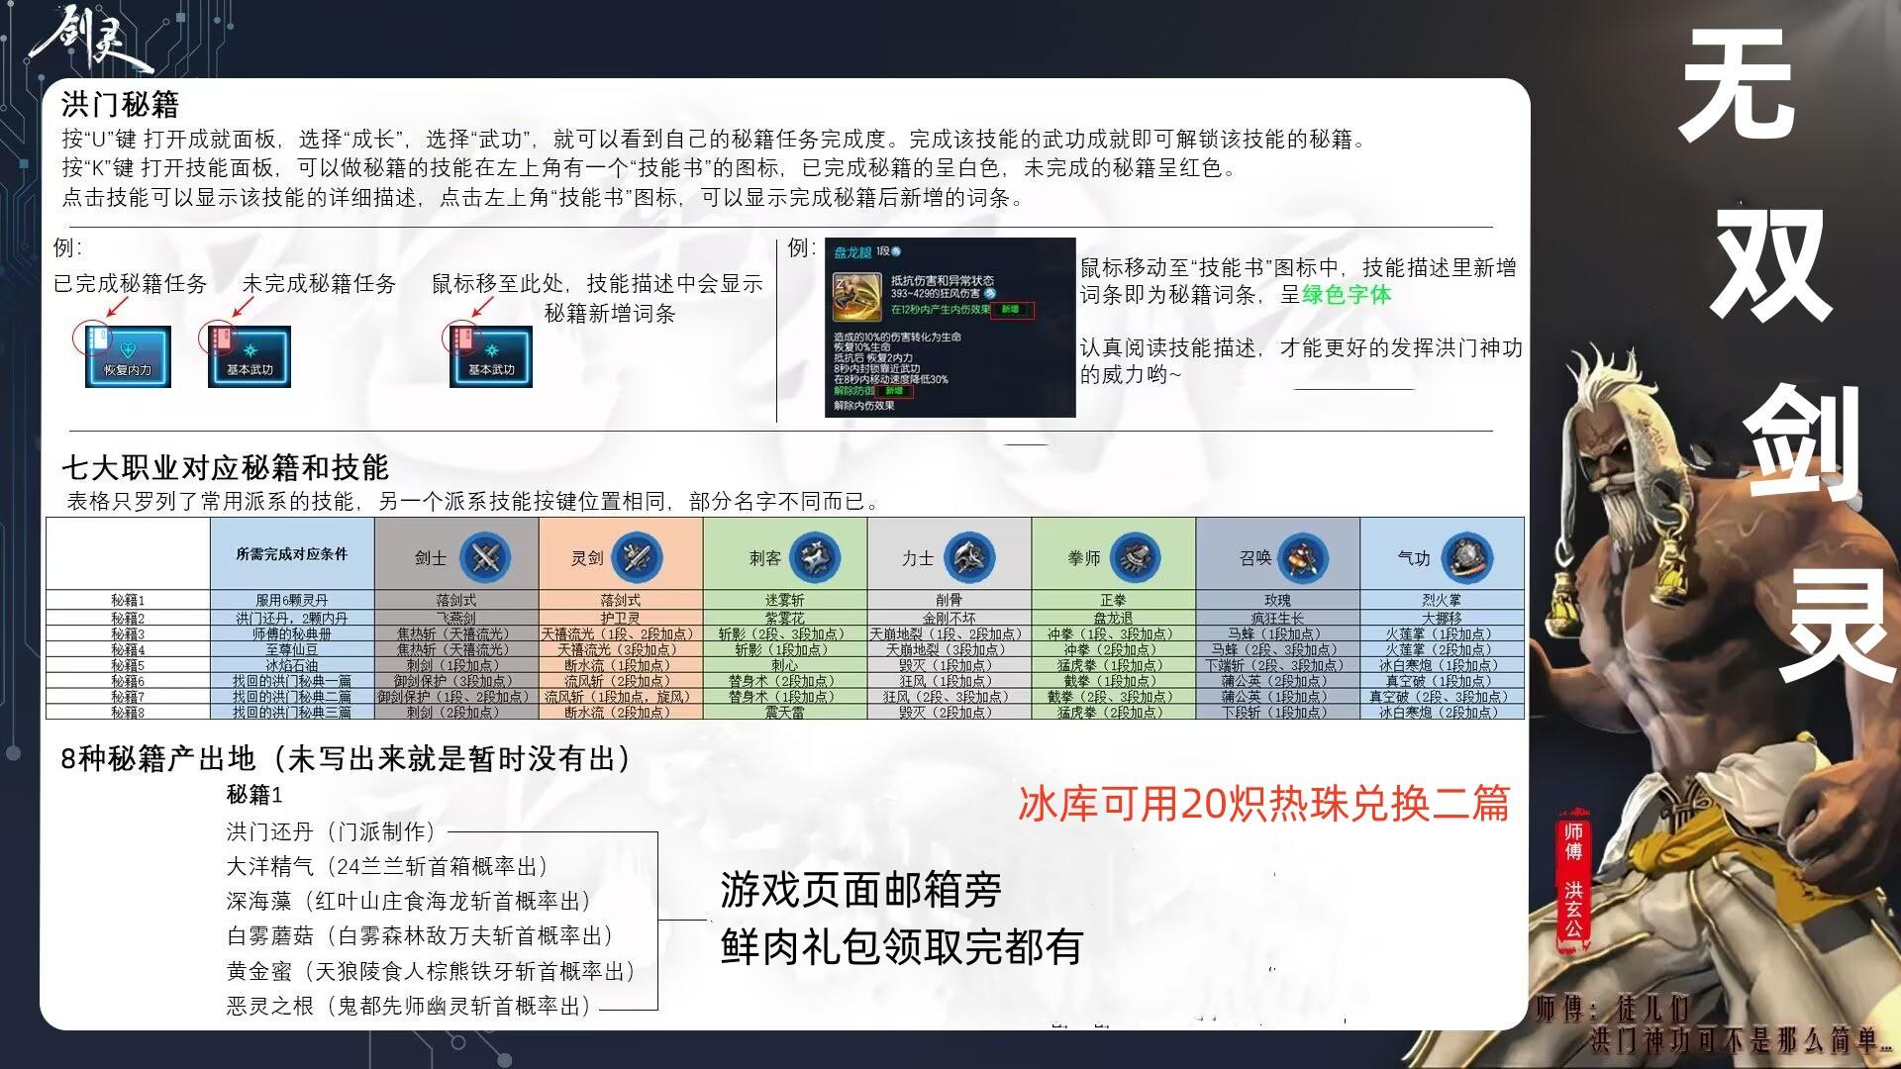Click the 鲜肉礼包领取完都有 text

coord(901,947)
